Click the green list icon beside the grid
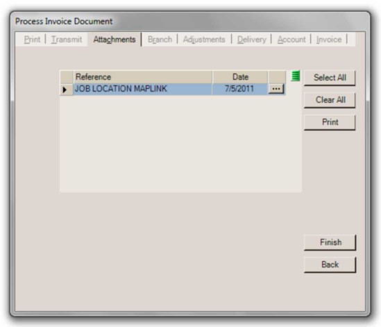The height and width of the screenshot is (327, 381). point(296,76)
